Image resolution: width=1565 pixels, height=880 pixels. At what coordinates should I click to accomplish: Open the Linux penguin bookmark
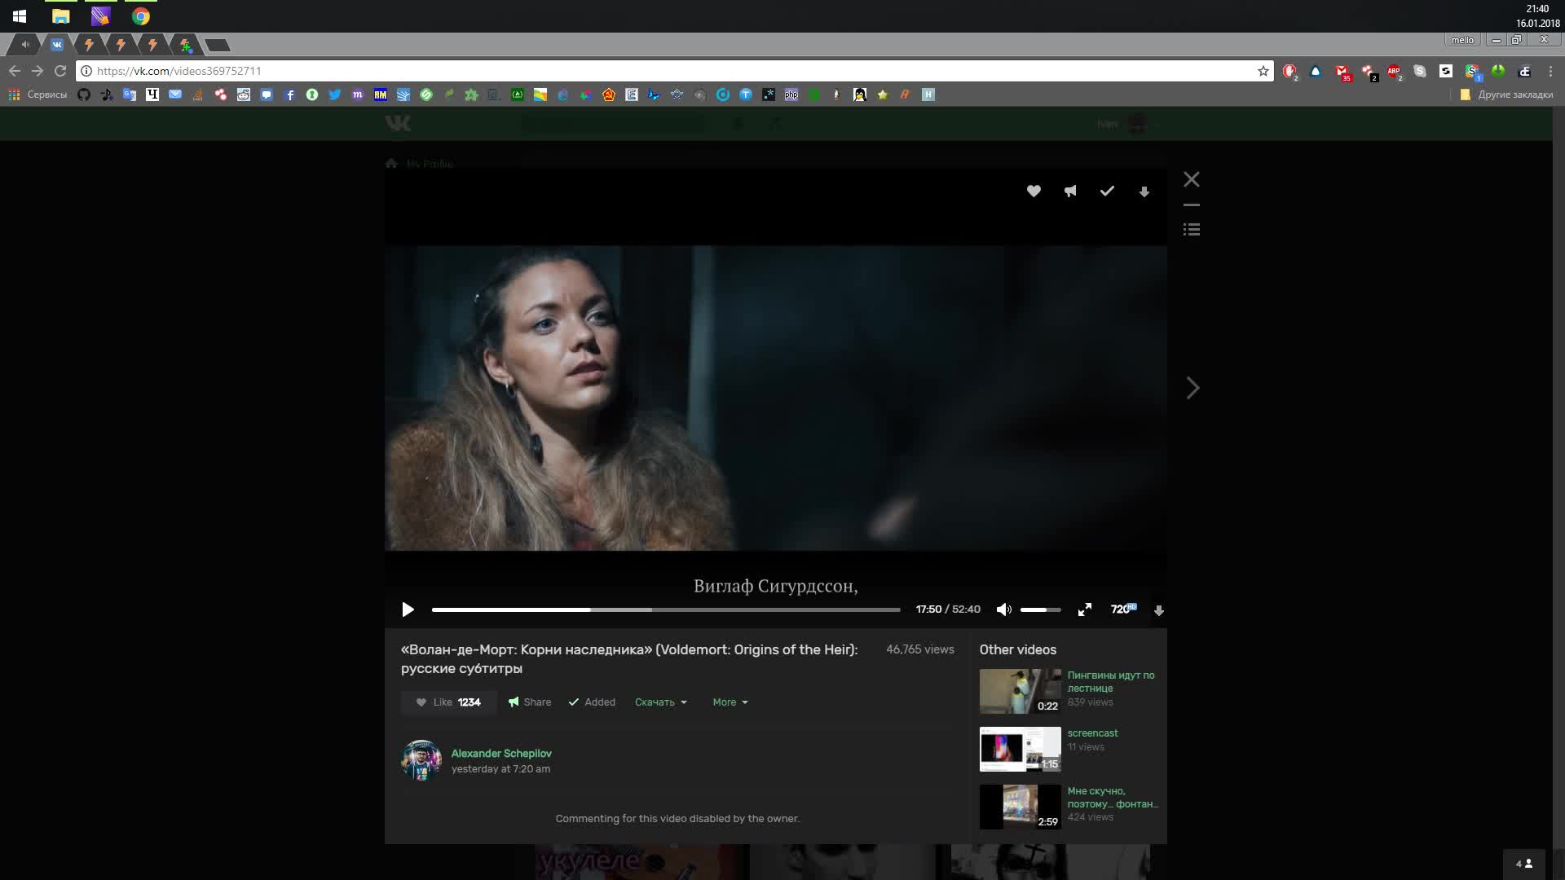[x=860, y=95]
